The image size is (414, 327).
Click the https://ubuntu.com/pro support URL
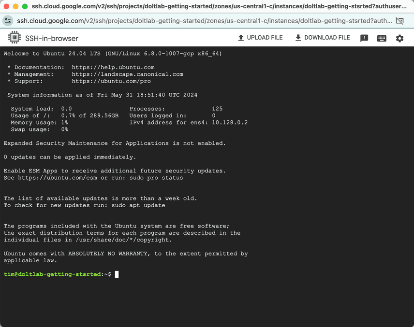point(111,81)
